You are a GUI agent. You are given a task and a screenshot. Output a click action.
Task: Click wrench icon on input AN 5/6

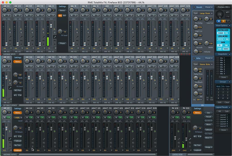[32, 37]
